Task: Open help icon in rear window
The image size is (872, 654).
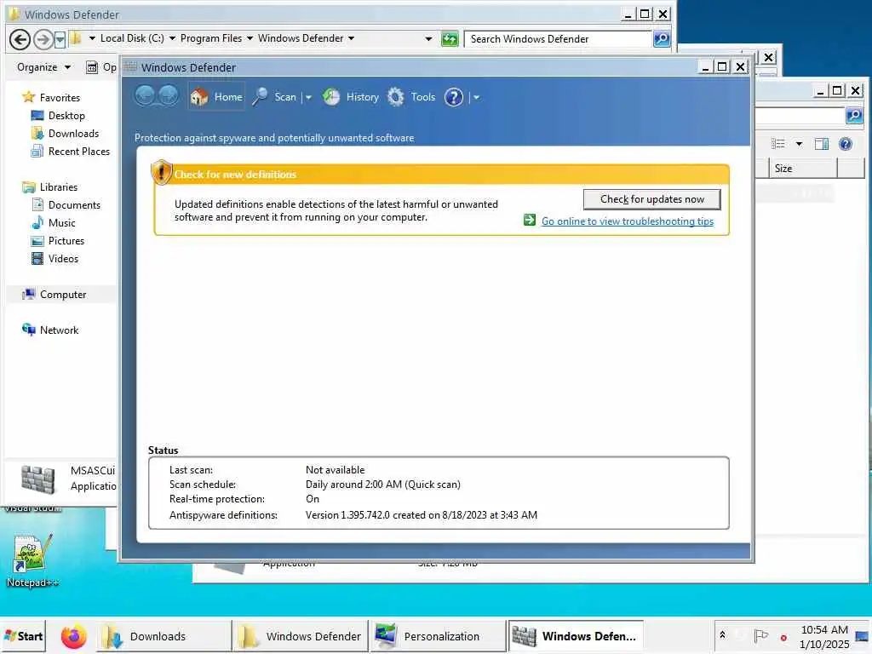Action: (846, 144)
